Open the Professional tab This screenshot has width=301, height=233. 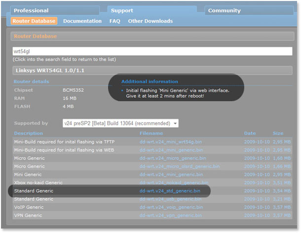[55, 10]
